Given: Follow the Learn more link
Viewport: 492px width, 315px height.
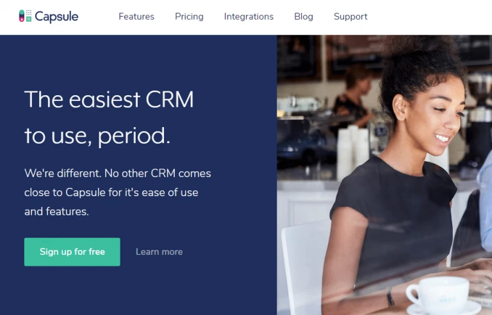Looking at the screenshot, I should coord(159,252).
